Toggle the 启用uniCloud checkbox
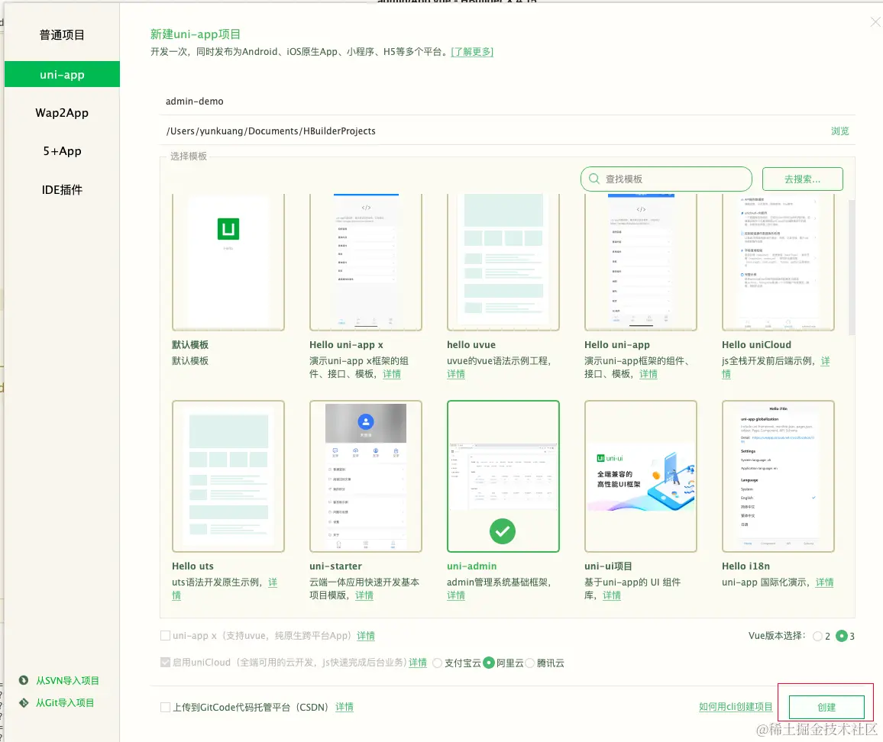The height and width of the screenshot is (742, 883). [166, 662]
